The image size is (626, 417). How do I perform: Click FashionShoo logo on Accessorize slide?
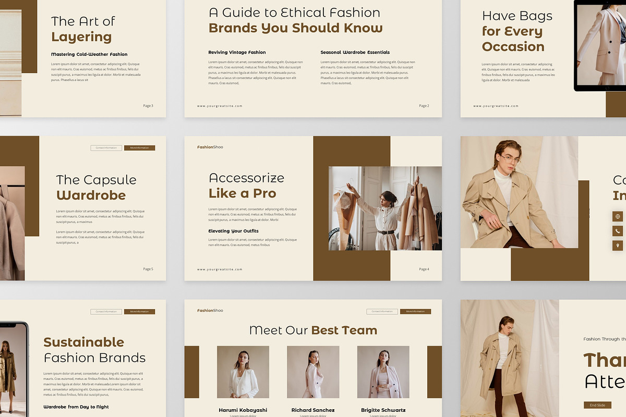click(x=210, y=147)
